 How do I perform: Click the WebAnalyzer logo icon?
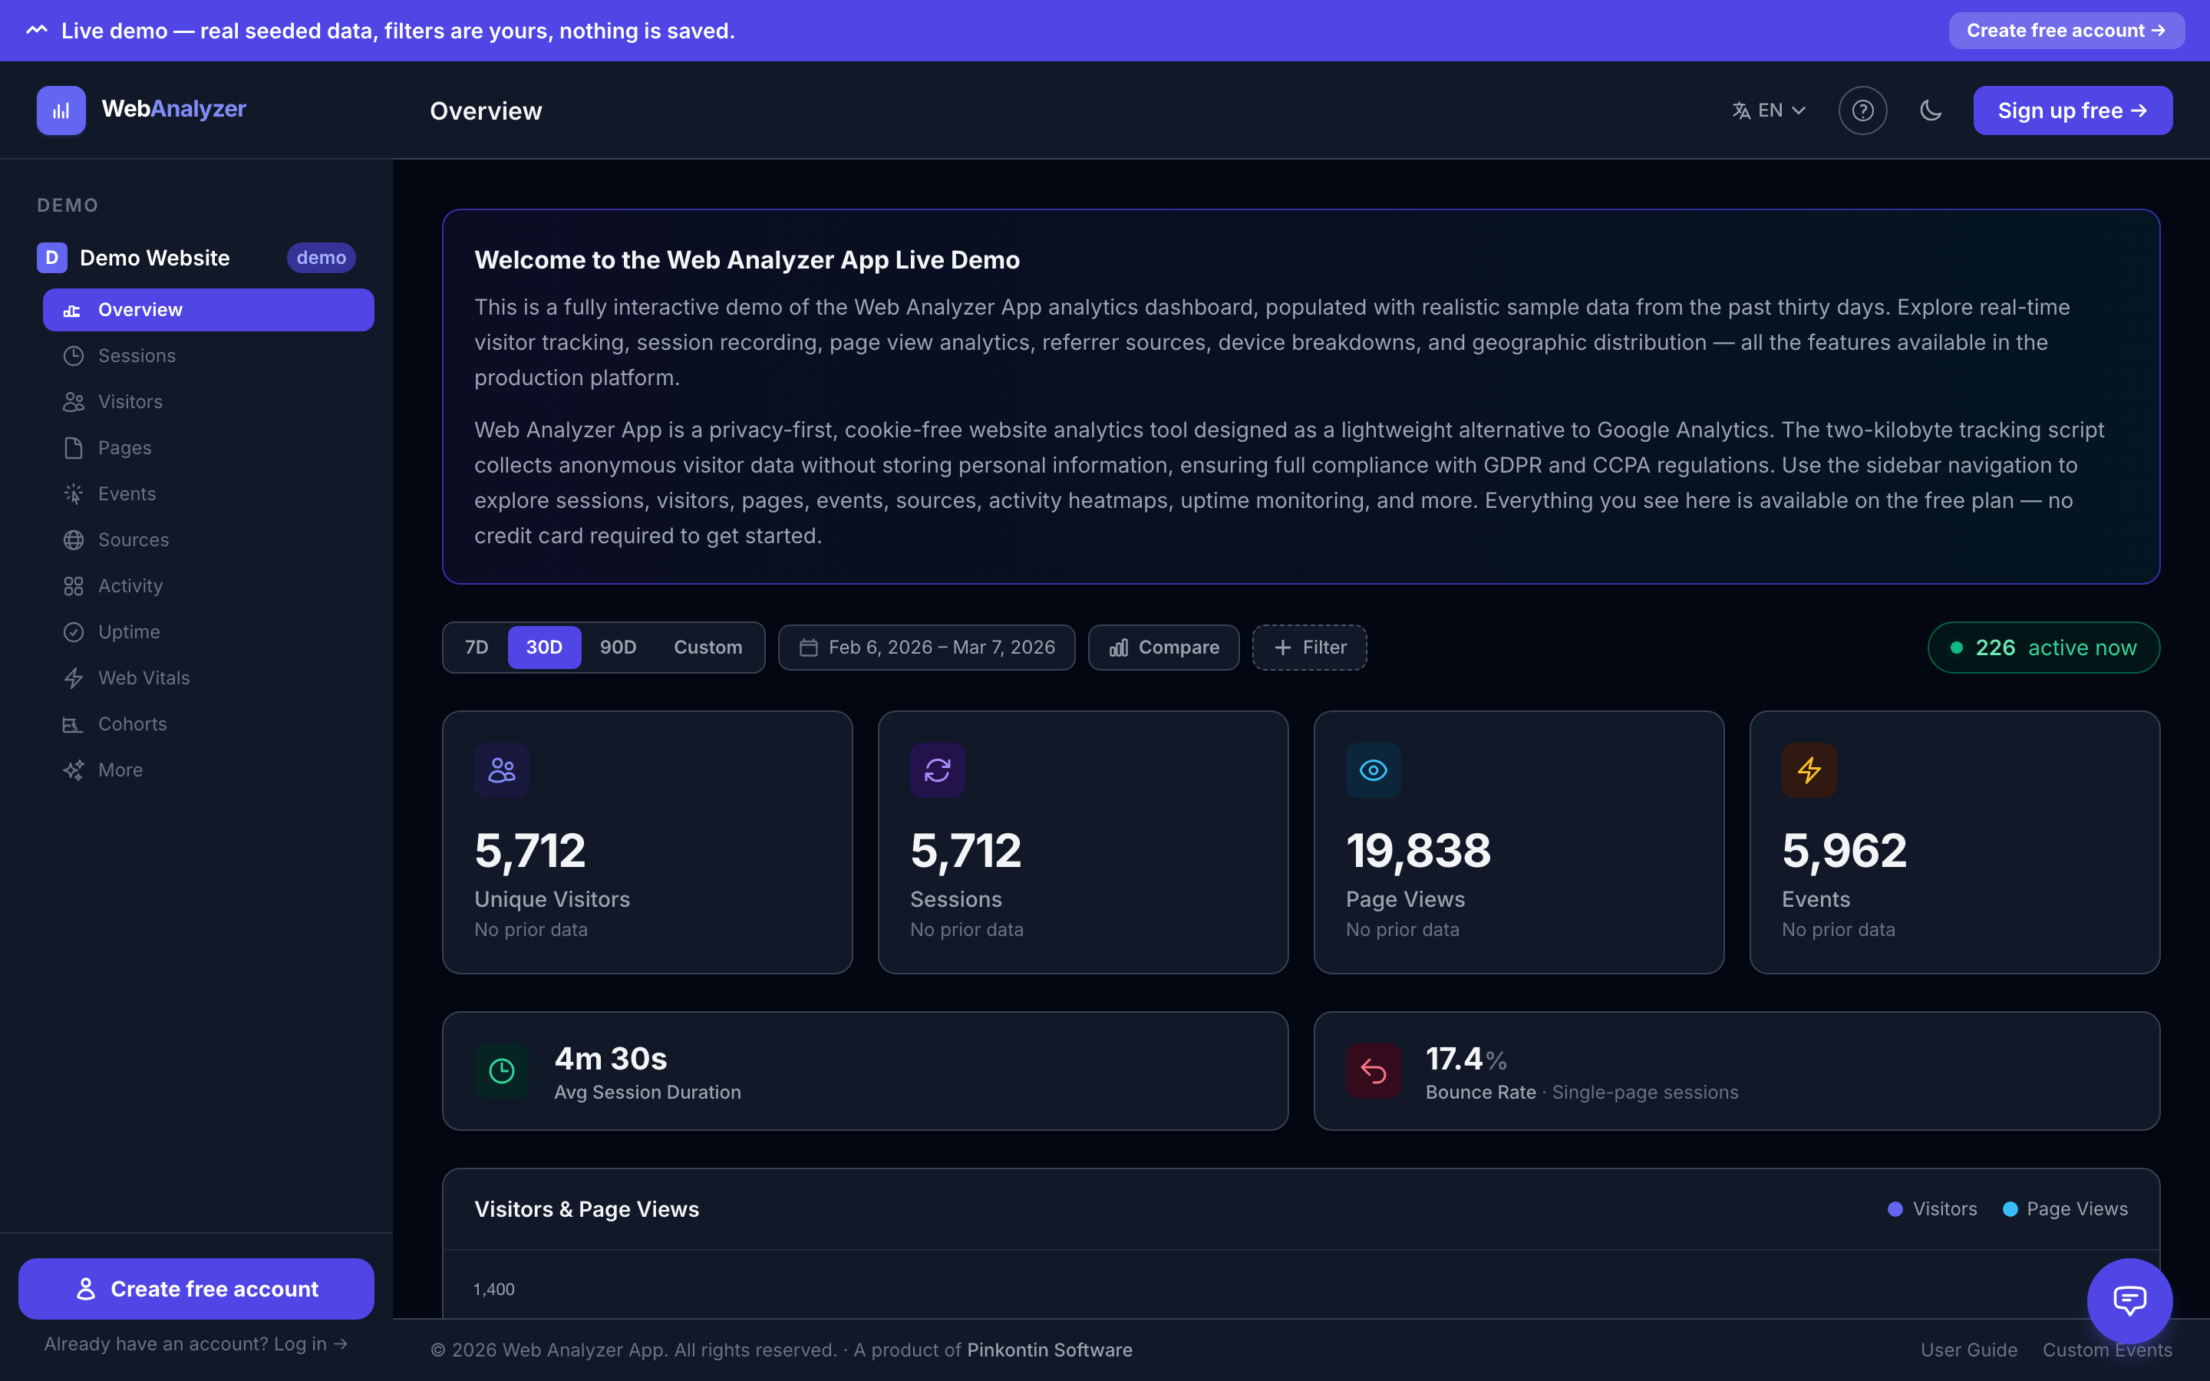click(61, 110)
